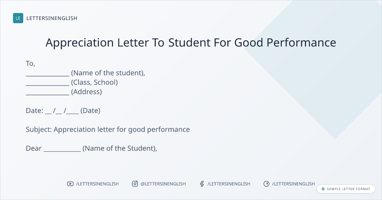382x200 pixels.
Task: Click the "To," salutation line
Action: click(x=31, y=63)
